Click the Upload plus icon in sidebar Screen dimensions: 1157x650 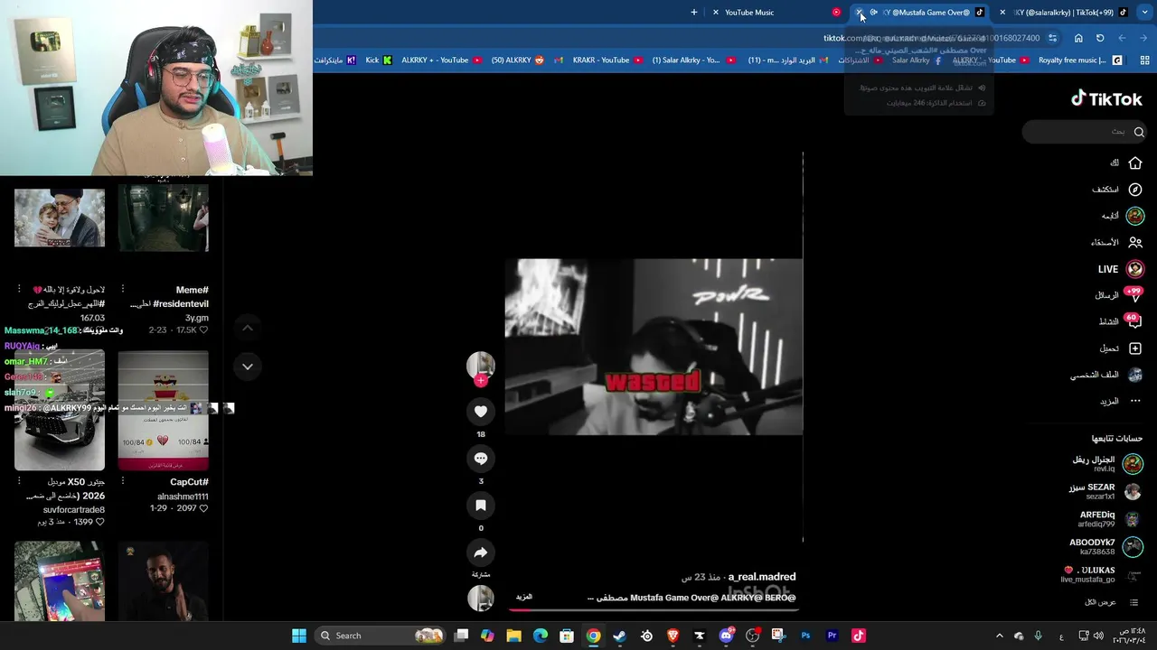(x=1135, y=348)
